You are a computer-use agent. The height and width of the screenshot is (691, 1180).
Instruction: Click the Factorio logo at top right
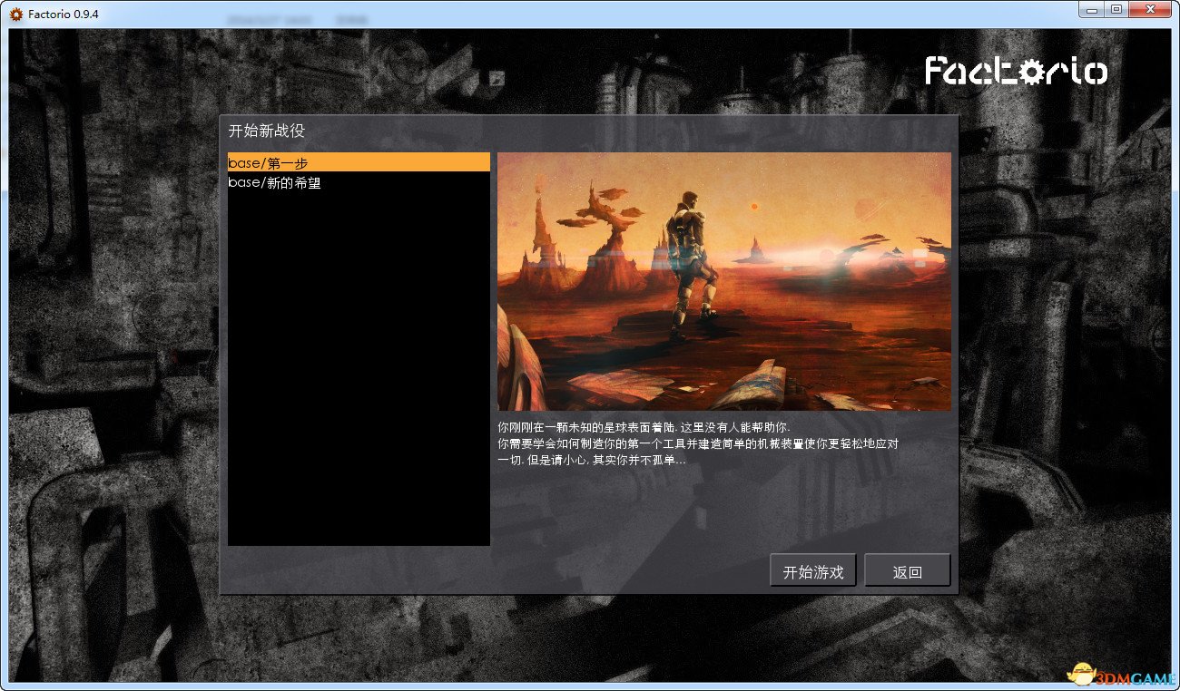[1016, 71]
